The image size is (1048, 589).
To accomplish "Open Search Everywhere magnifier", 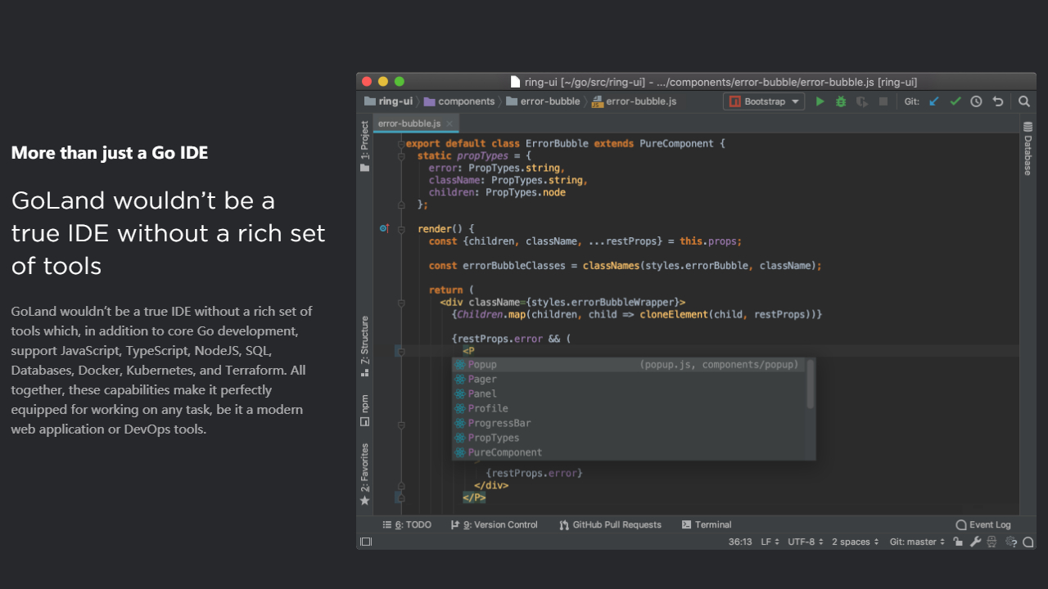I will [x=1024, y=101].
